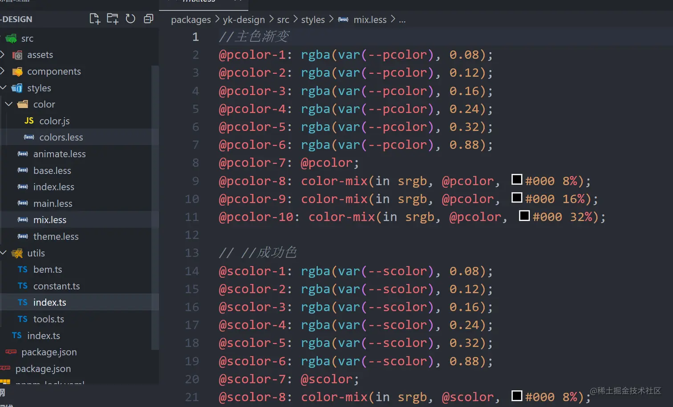Screen dimensions: 673x407
Task: Expand the assets folder chevron
Action: [3, 54]
